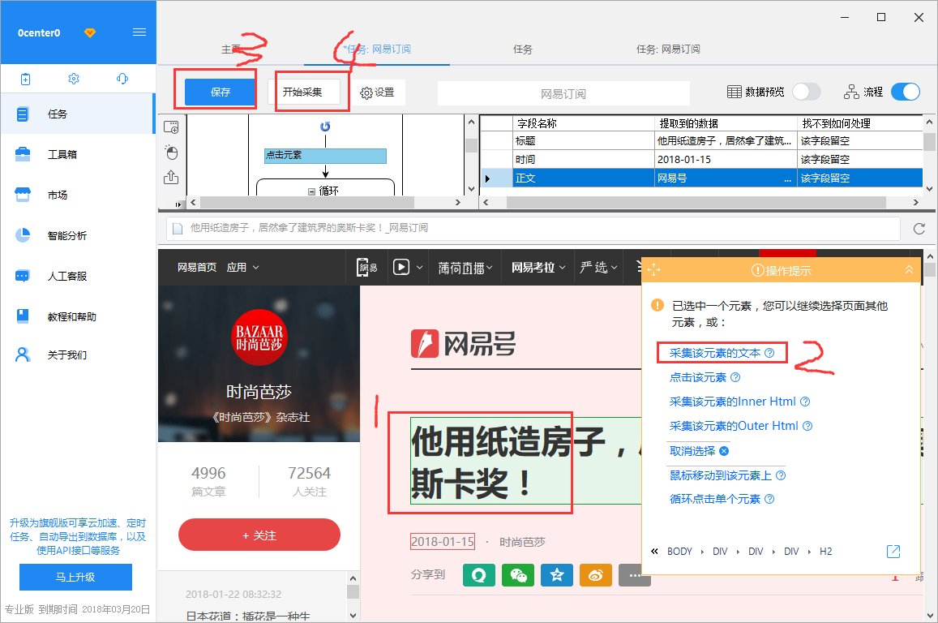
Task: Click workflow panel horizontal scrollbar
Action: [307, 203]
